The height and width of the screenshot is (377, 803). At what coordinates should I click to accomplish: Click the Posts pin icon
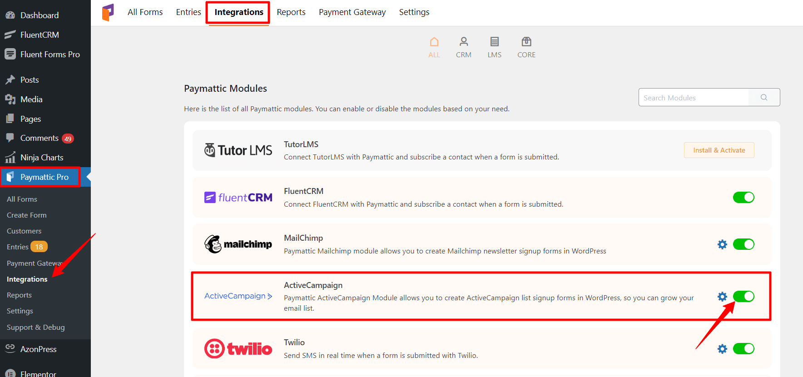(x=10, y=80)
